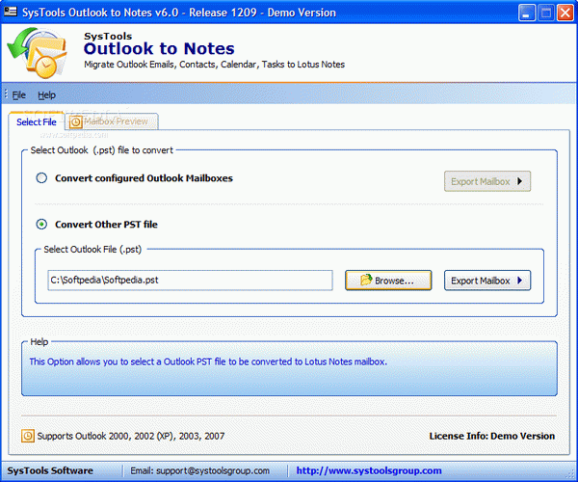Click the title bar application icon

[x=11, y=12]
